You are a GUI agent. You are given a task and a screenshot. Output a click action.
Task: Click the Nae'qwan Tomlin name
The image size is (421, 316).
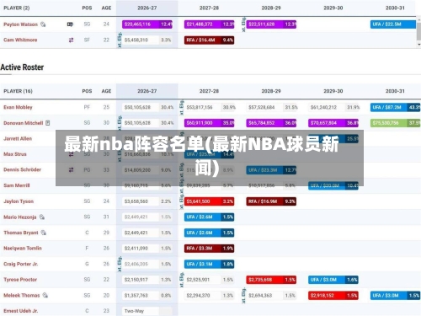[x=23, y=249]
